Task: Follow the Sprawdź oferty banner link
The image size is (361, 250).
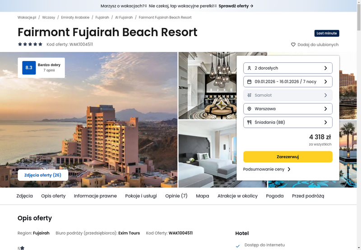Action: click(236, 6)
